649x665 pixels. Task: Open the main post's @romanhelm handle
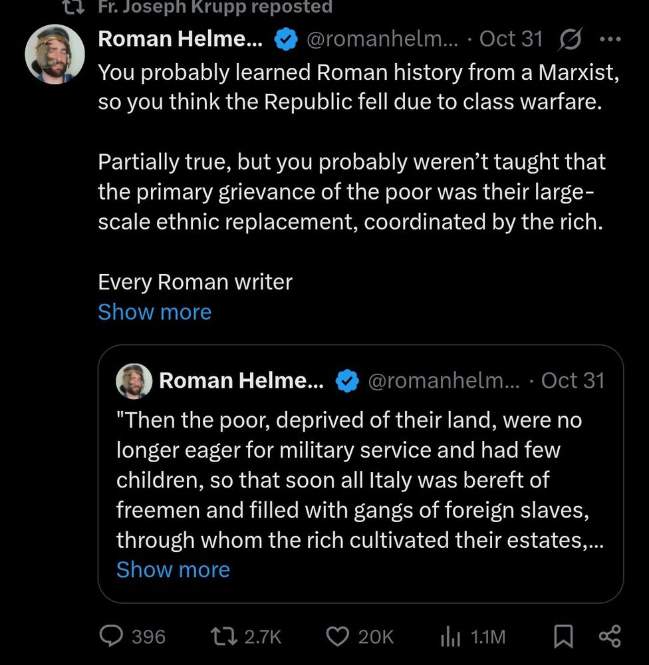[382, 40]
